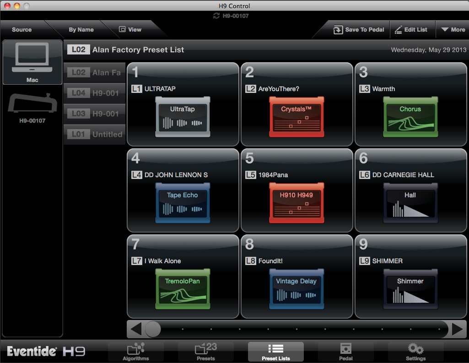This screenshot has width=469, height=363.
Task: Click the H910 H949 algorithm pedal icon
Action: (x=296, y=203)
